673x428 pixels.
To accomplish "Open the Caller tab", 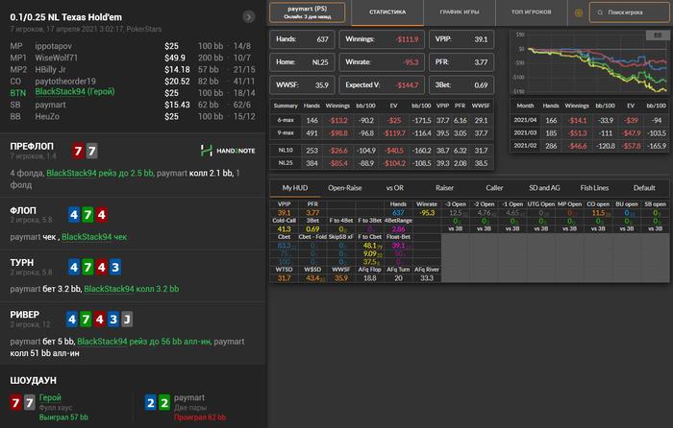I will point(494,188).
